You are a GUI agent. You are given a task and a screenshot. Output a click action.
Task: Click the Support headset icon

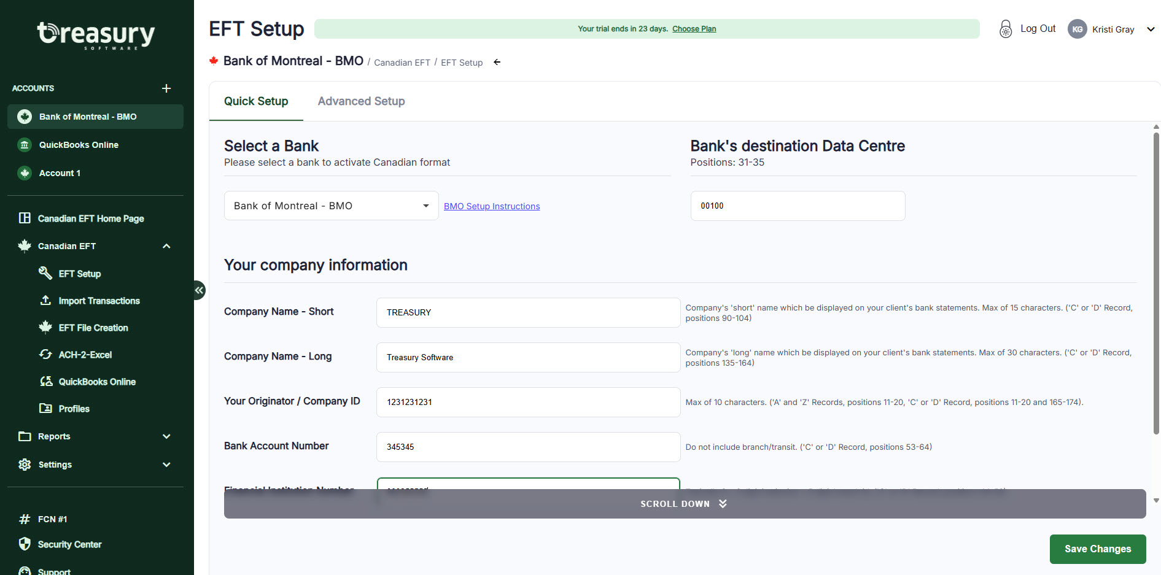point(25,571)
